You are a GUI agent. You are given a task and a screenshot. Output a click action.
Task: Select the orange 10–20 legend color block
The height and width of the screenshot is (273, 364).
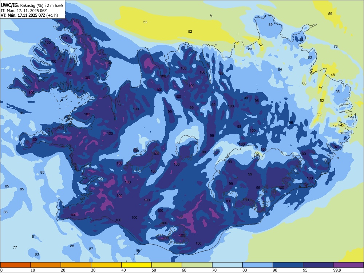[x=46, y=265]
